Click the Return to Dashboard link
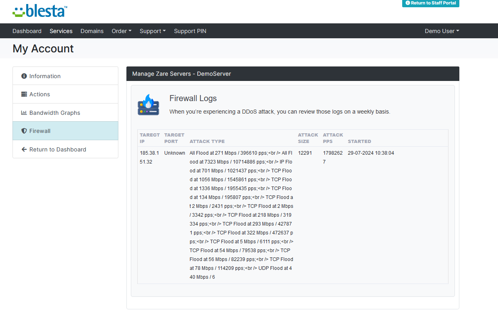This screenshot has height=319, width=498. point(66,149)
